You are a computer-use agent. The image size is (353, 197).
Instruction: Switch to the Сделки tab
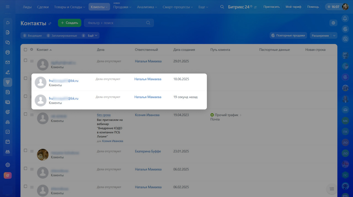pyautogui.click(x=43, y=7)
